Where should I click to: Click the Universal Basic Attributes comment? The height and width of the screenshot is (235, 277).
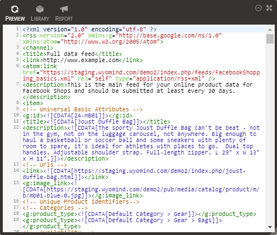click(x=83, y=109)
